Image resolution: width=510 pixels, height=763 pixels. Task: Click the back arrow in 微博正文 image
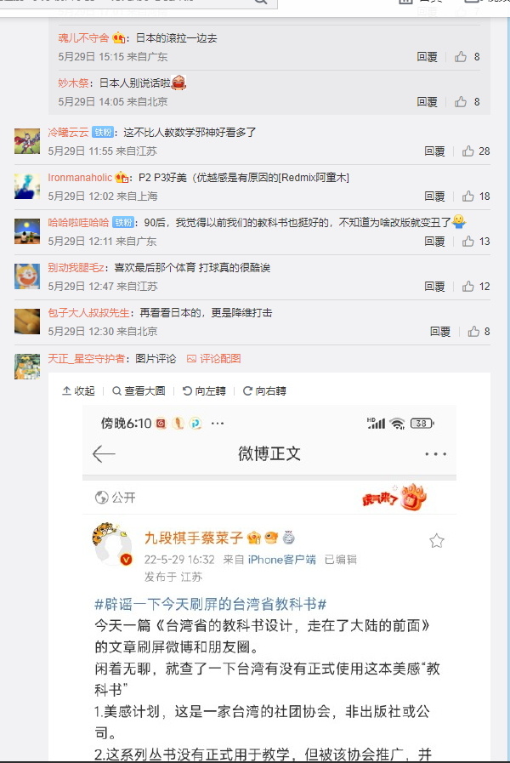point(104,453)
